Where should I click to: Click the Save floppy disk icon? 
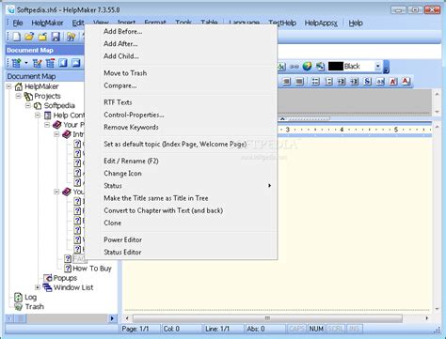click(x=56, y=37)
